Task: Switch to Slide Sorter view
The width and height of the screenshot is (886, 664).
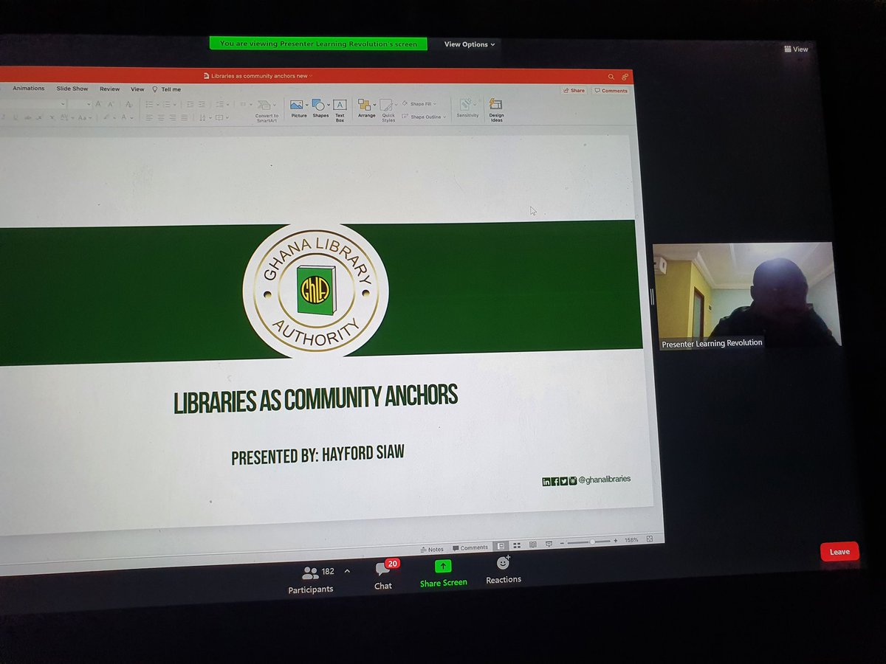Action: (517, 545)
